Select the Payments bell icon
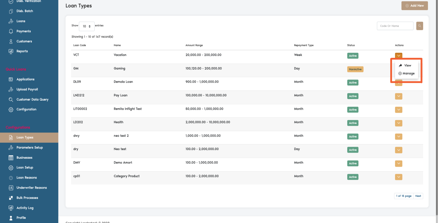The height and width of the screenshot is (223, 438). [x=11, y=31]
